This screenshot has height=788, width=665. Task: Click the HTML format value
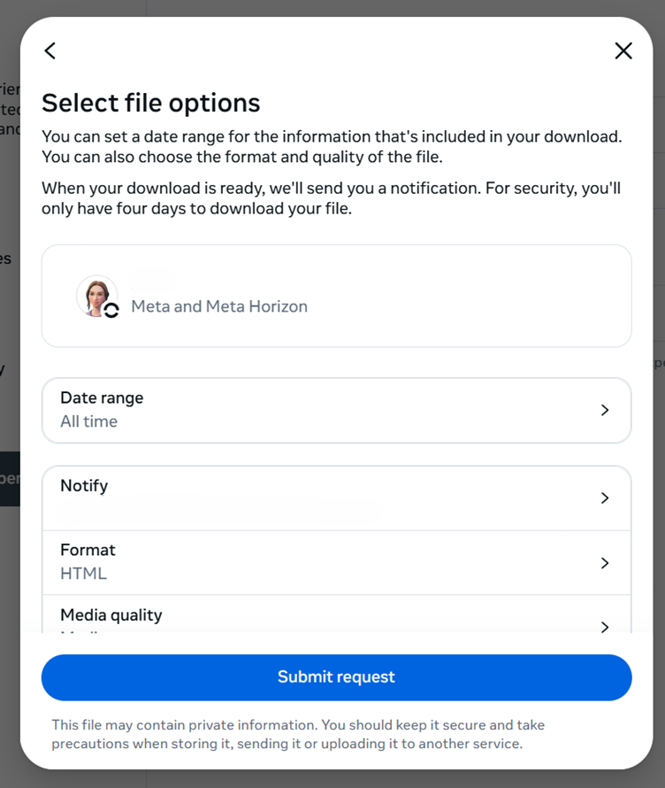[x=83, y=574]
